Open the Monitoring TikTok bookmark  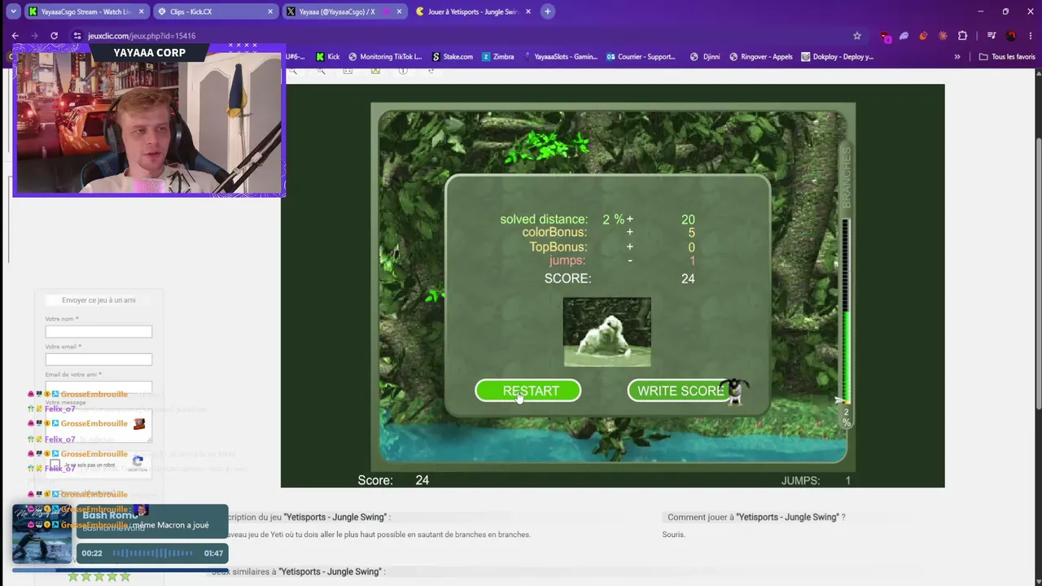pyautogui.click(x=385, y=57)
